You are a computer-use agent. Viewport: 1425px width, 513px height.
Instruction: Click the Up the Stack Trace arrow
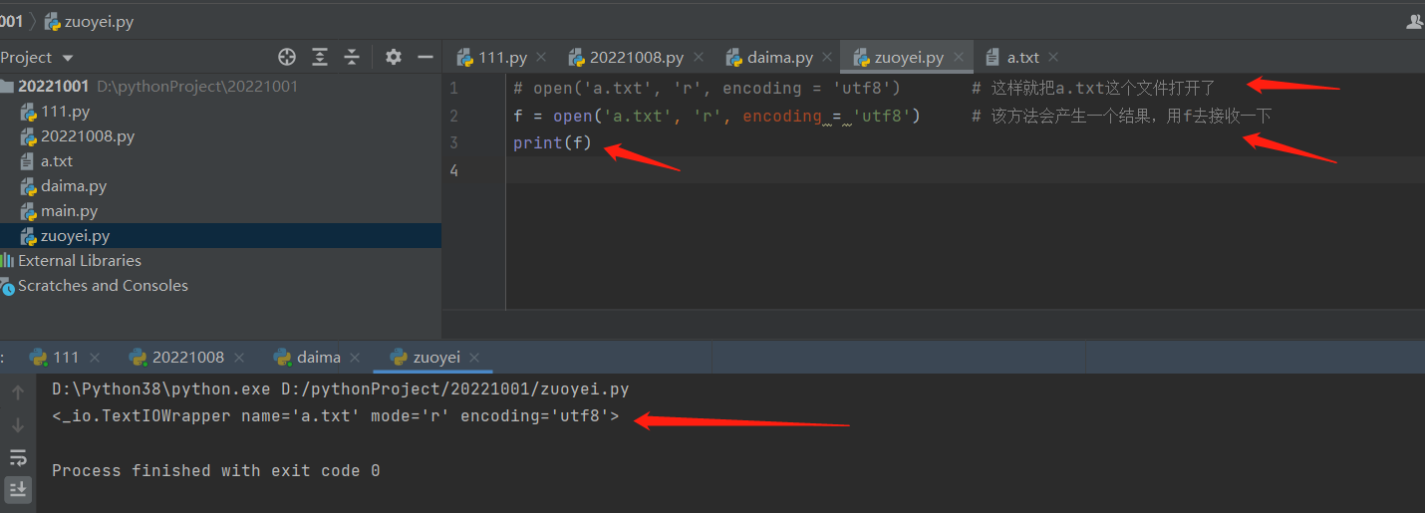click(18, 393)
